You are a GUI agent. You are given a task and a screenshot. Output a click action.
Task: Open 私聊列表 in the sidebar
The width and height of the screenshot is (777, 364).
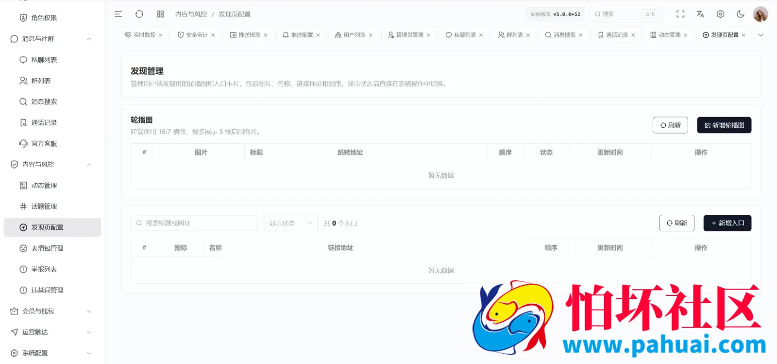[52, 60]
